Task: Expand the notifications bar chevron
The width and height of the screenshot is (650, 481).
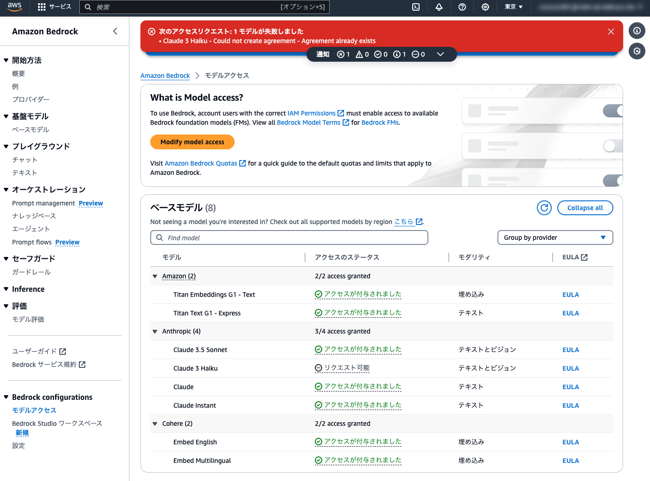Action: tap(440, 54)
